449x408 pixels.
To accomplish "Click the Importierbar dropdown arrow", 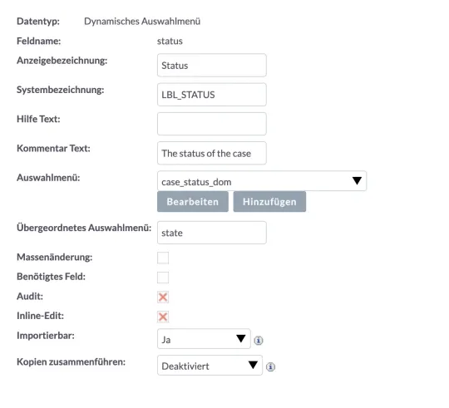I will [241, 339].
